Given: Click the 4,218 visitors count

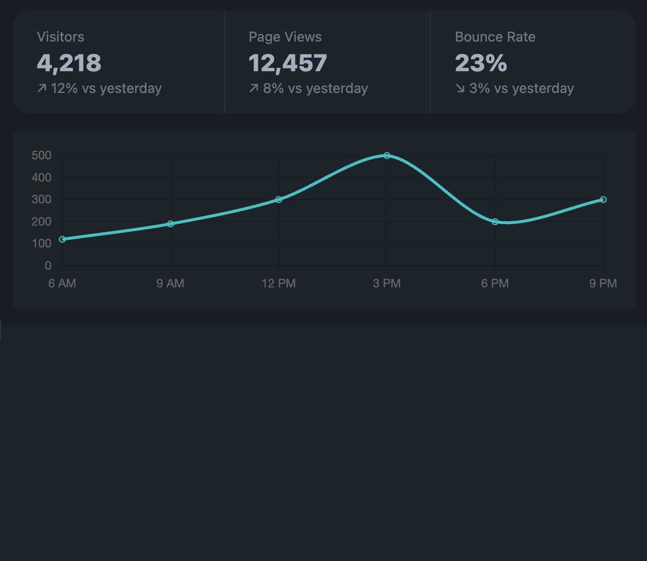Looking at the screenshot, I should pyautogui.click(x=69, y=63).
